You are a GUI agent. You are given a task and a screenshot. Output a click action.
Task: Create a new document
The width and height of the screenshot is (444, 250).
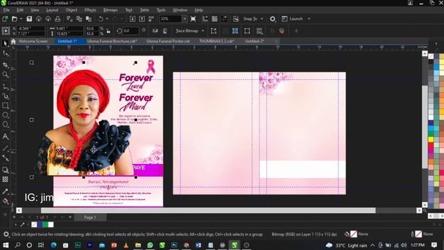point(5,19)
